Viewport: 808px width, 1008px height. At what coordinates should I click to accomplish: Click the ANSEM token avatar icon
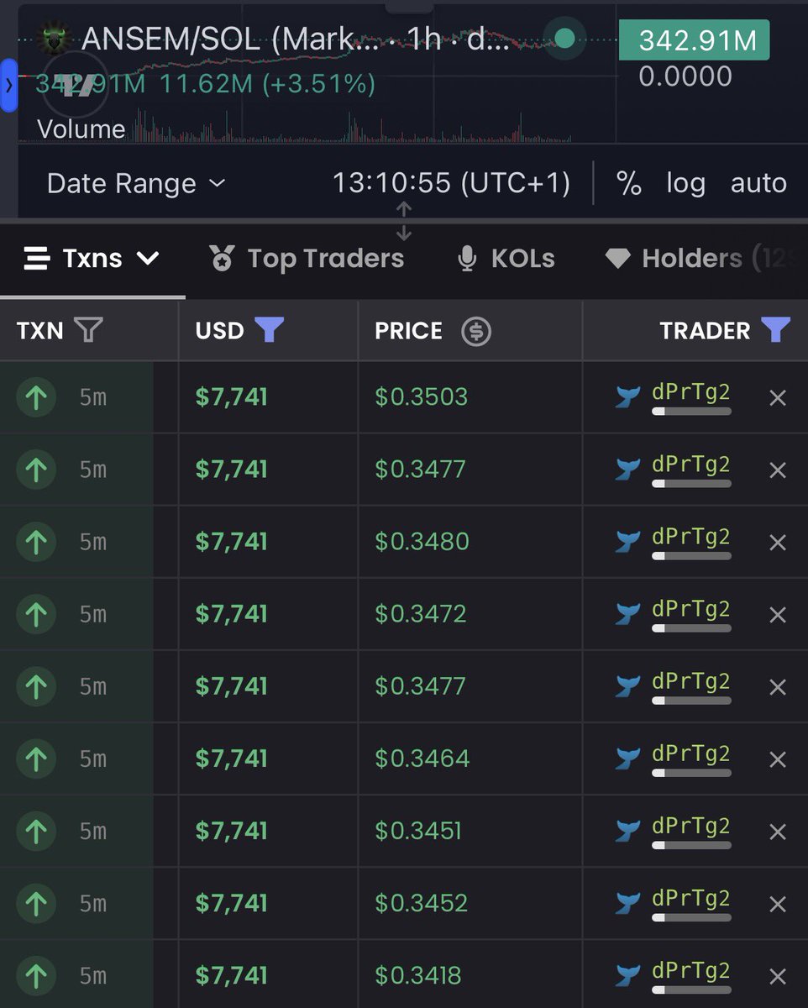[x=55, y=38]
